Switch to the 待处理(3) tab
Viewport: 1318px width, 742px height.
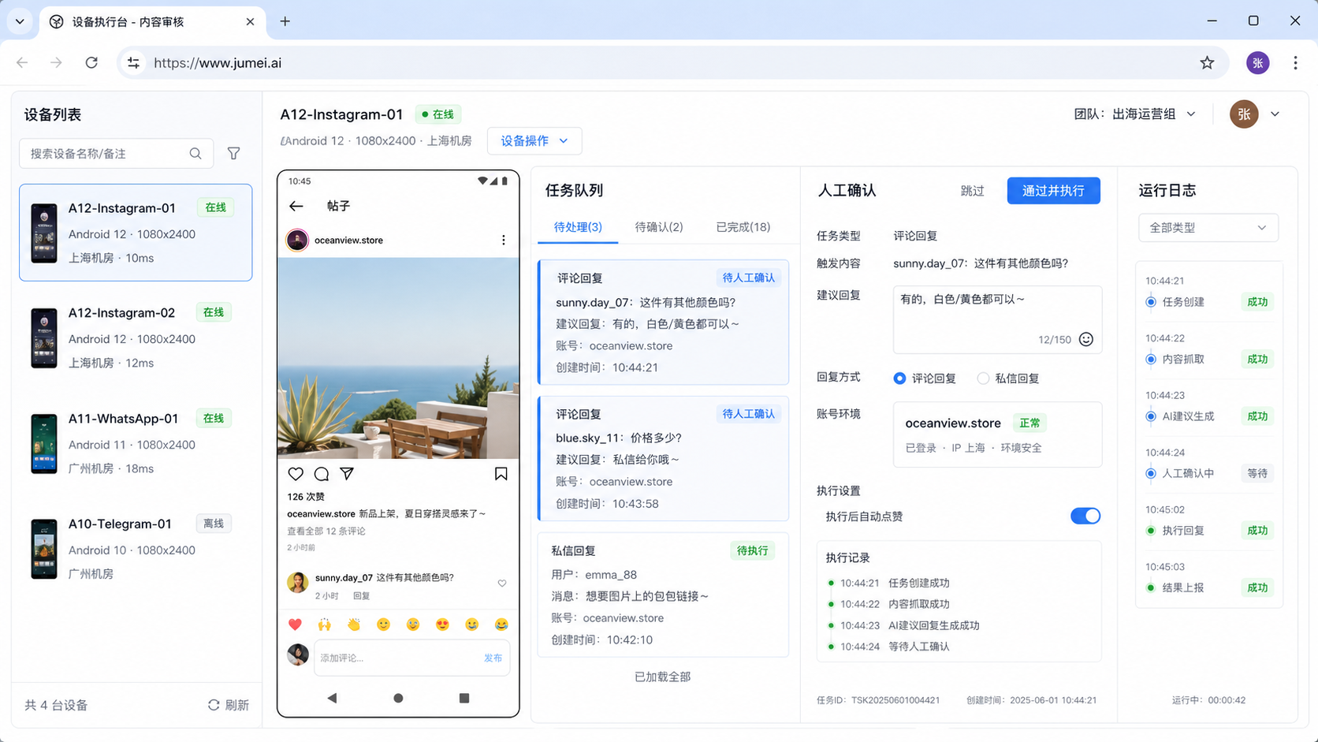click(x=578, y=227)
